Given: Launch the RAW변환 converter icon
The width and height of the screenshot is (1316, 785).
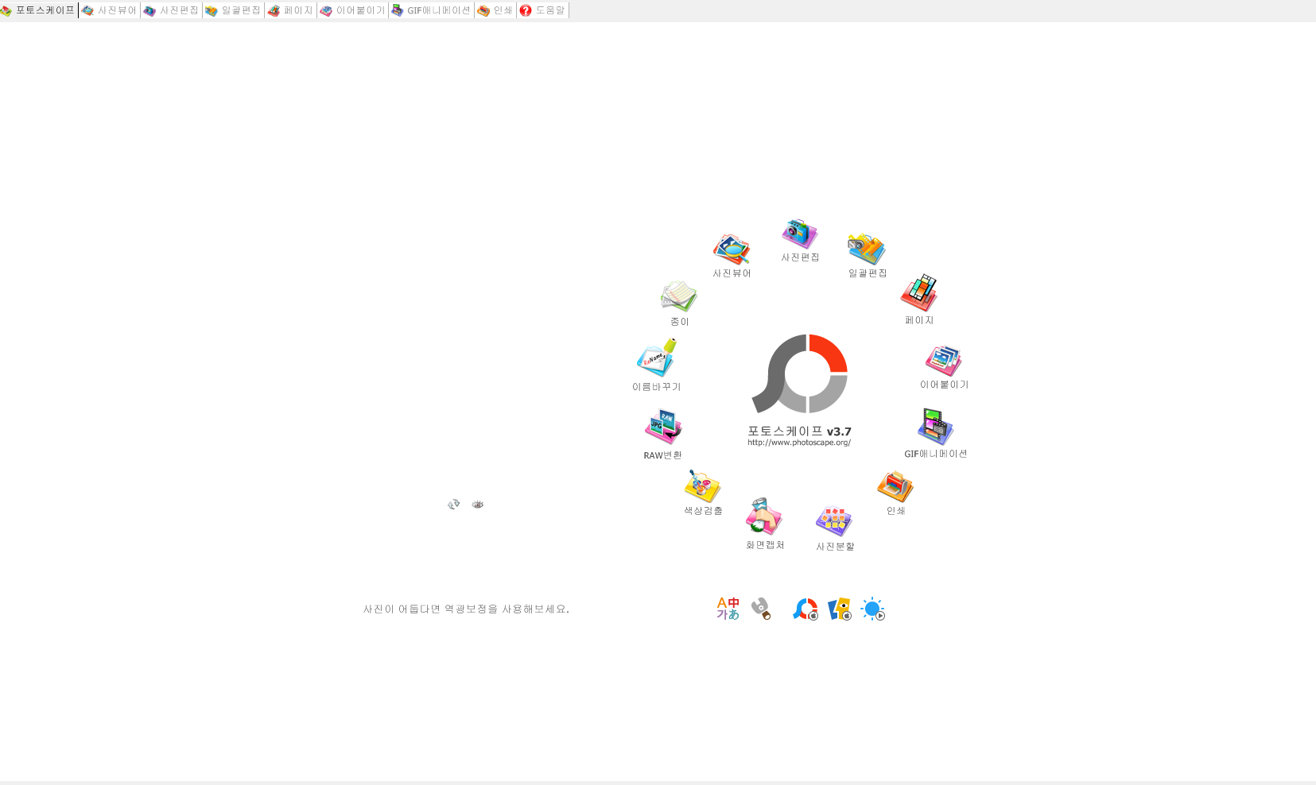Looking at the screenshot, I should point(662,435).
